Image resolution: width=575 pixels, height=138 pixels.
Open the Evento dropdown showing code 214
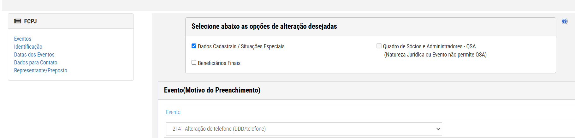pyautogui.click(x=304, y=129)
